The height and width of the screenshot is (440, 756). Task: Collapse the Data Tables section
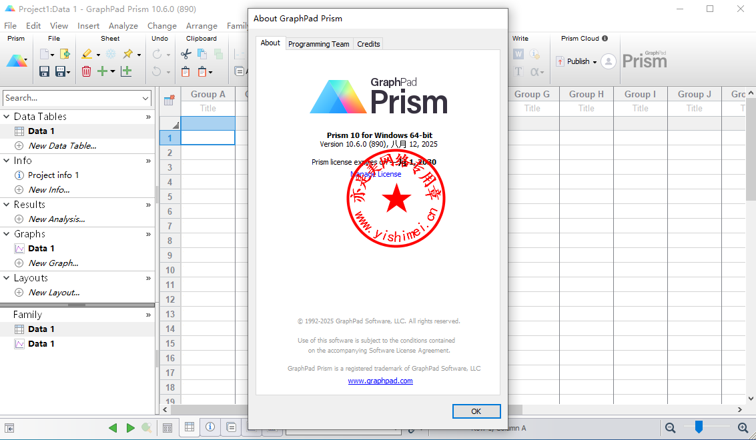(x=6, y=117)
